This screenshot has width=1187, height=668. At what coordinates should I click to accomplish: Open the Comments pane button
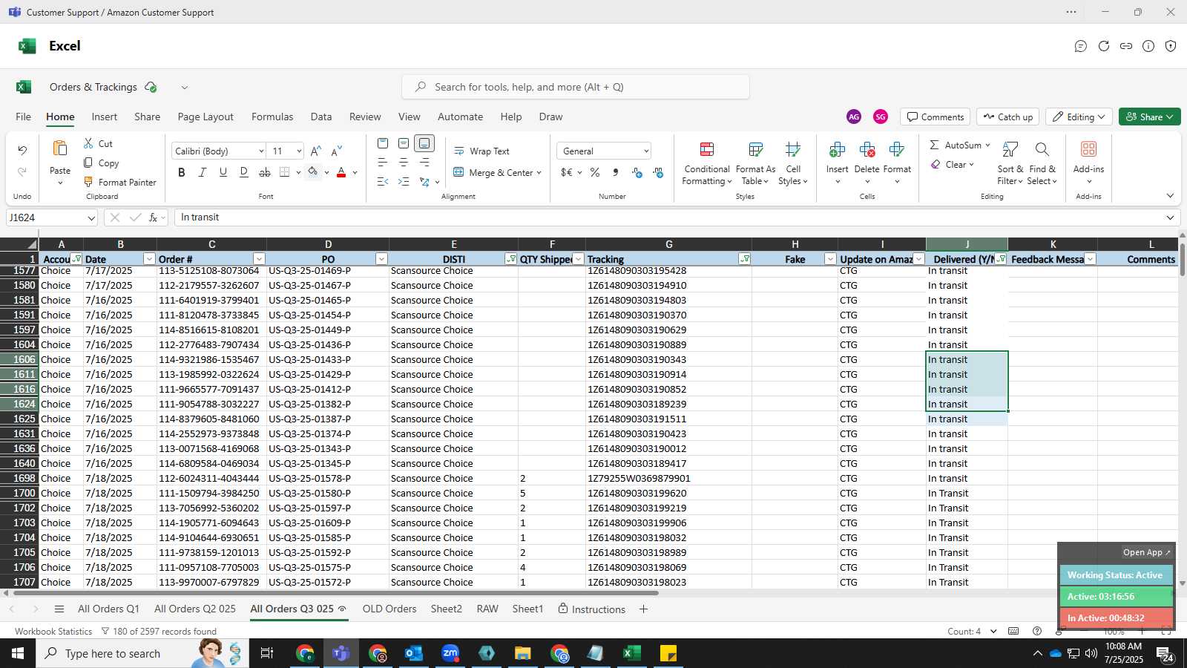click(936, 117)
